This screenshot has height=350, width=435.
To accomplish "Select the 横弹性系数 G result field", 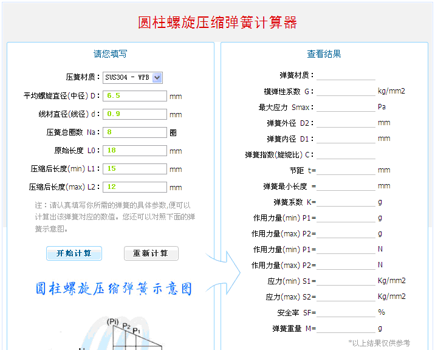I will click(x=346, y=91).
